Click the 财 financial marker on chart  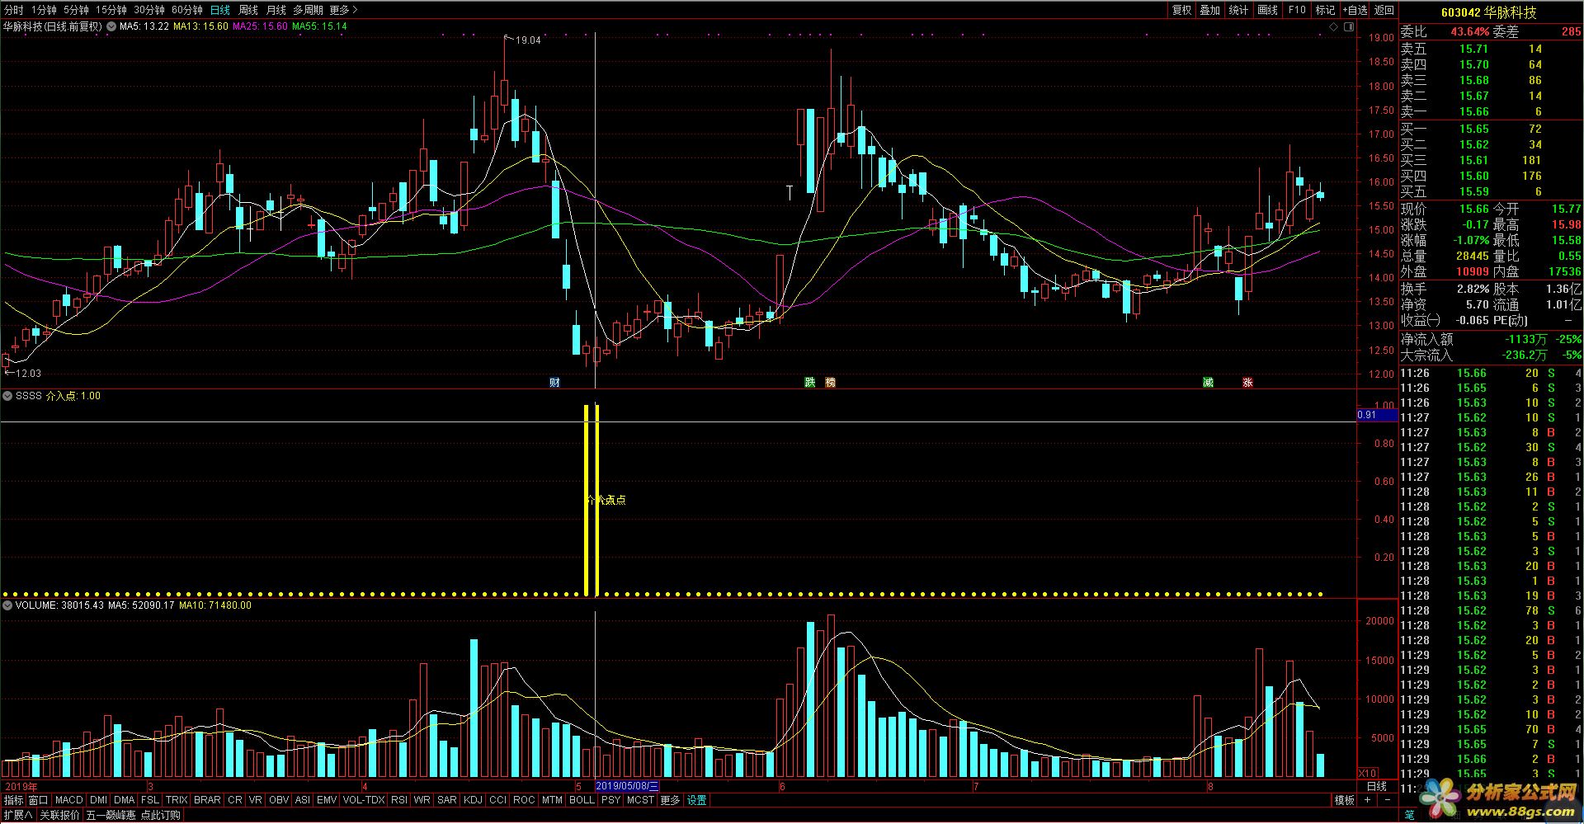pos(554,383)
